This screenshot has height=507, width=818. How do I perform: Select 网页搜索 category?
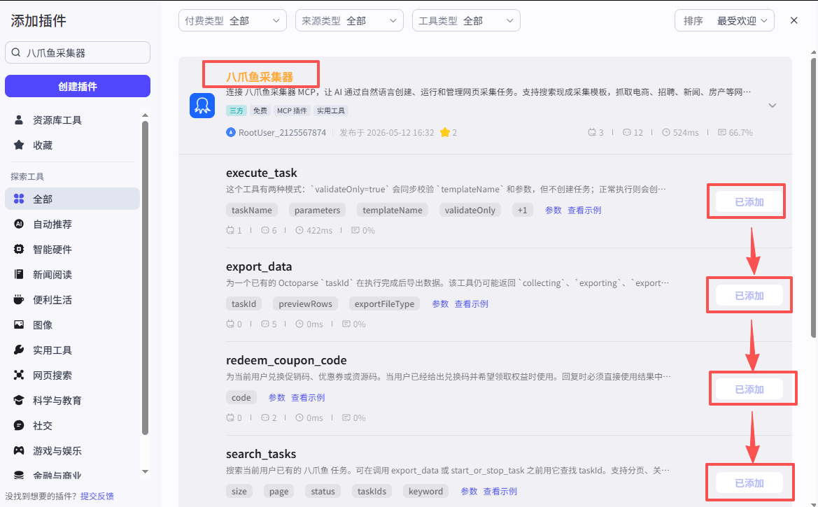click(73, 375)
